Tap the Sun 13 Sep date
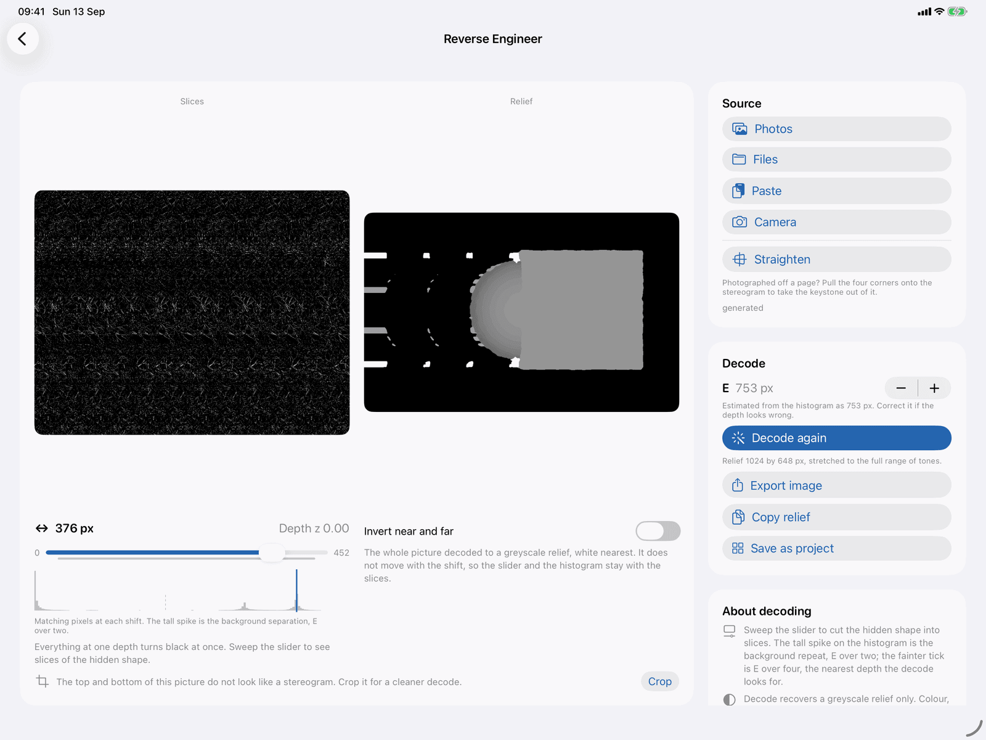 coord(78,12)
